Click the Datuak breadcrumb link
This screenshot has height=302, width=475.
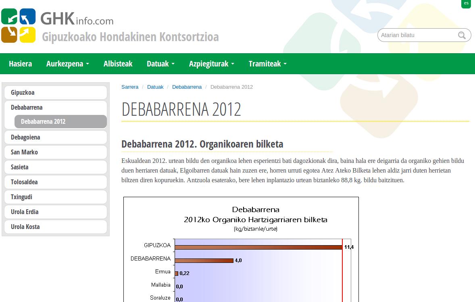[x=155, y=87]
